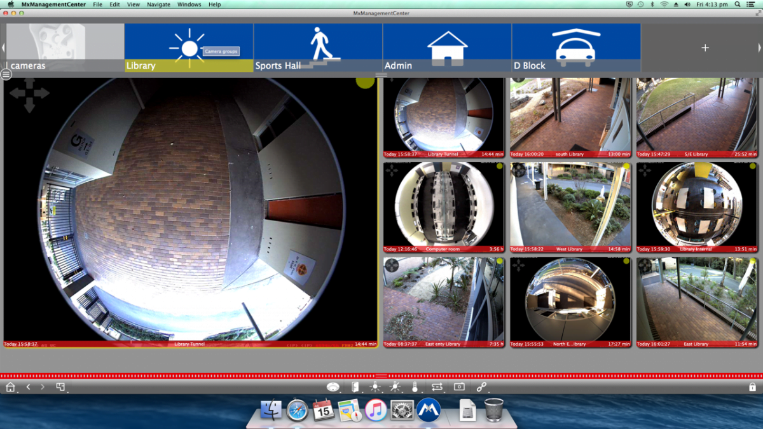Click the thermometer icon in the toolbar

(415, 386)
